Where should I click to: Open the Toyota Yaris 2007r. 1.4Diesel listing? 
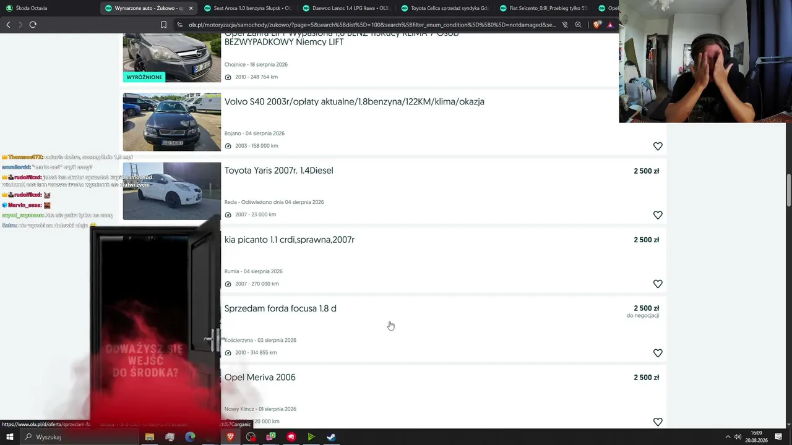point(278,171)
